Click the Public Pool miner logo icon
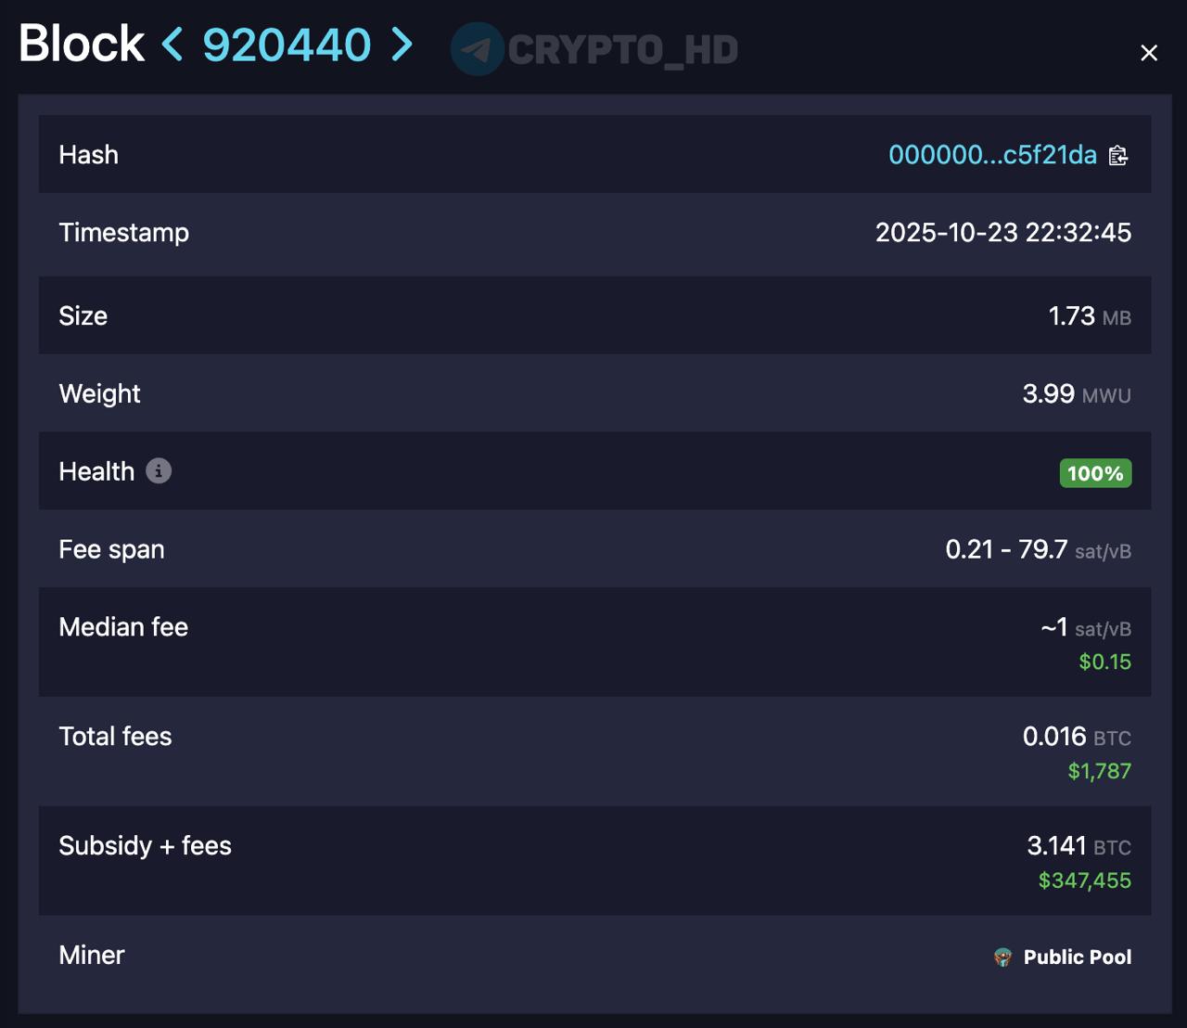This screenshot has width=1187, height=1028. (1002, 957)
